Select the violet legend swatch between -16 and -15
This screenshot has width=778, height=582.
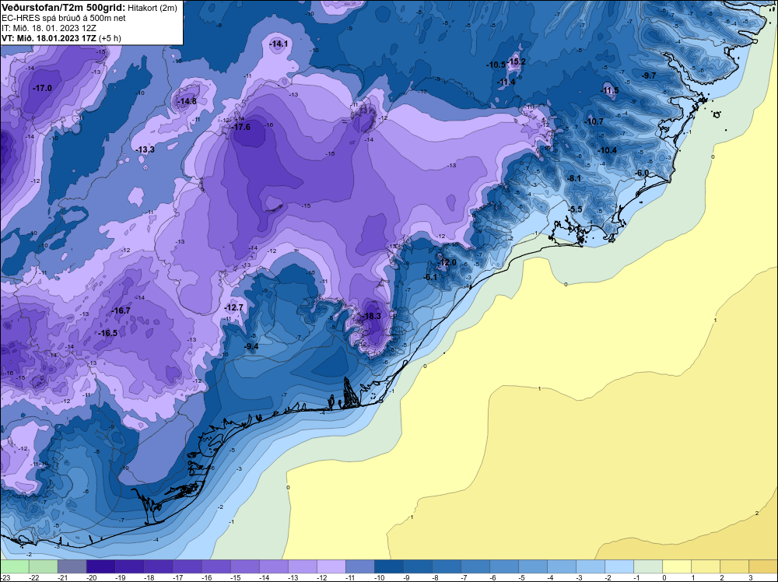tap(216, 566)
